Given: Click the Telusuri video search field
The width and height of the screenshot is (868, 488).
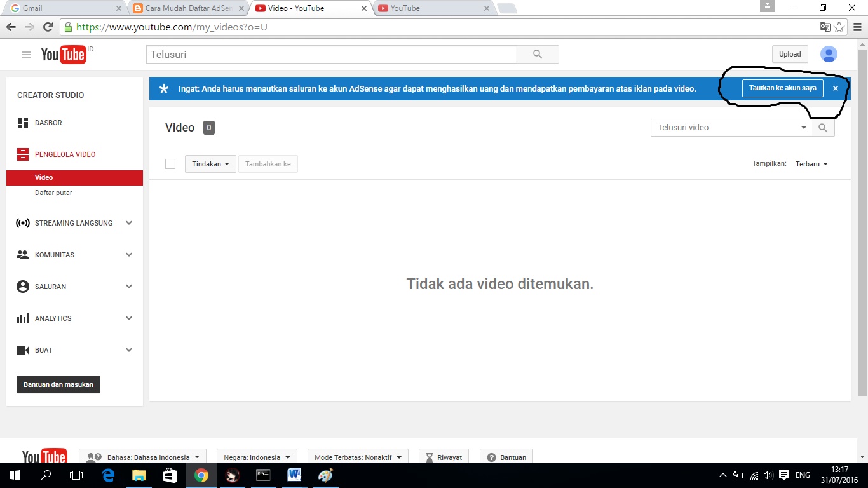Looking at the screenshot, I should (724, 128).
